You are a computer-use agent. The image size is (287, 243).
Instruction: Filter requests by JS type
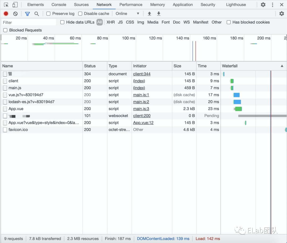(120, 22)
